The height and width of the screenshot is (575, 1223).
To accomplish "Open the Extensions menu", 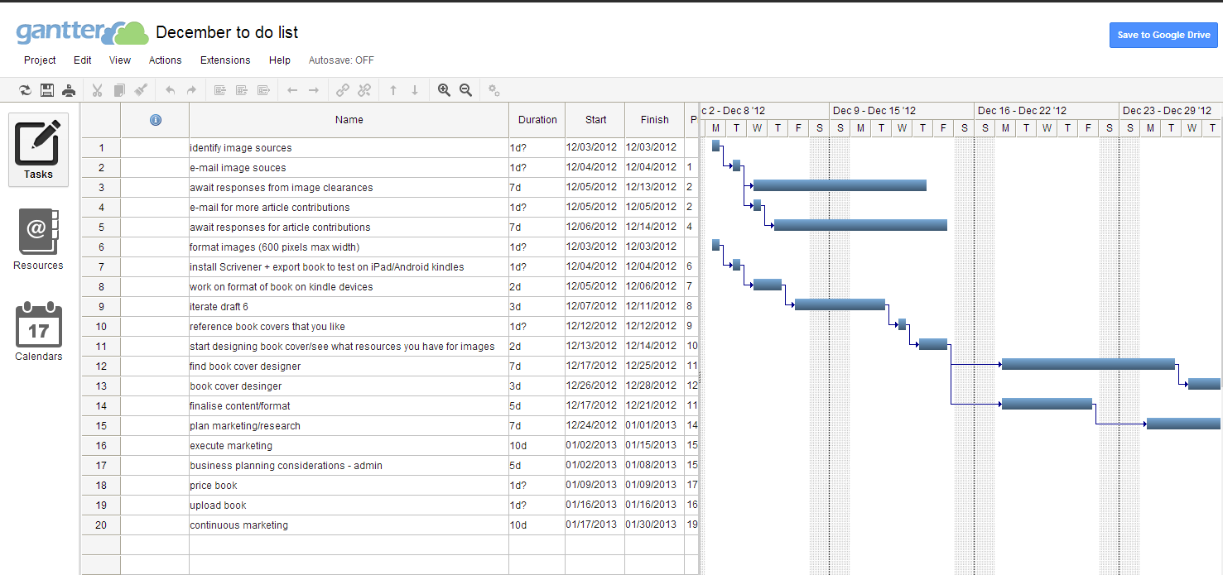I will click(x=225, y=60).
